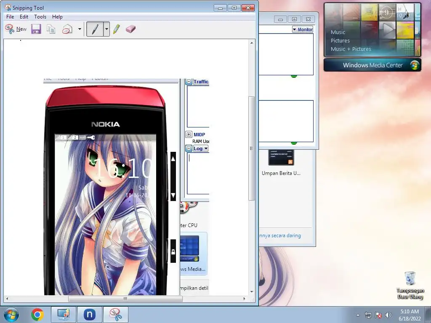
Task: Click the vertical scrollbar thumb in Snipping Tool
Action: point(251,148)
